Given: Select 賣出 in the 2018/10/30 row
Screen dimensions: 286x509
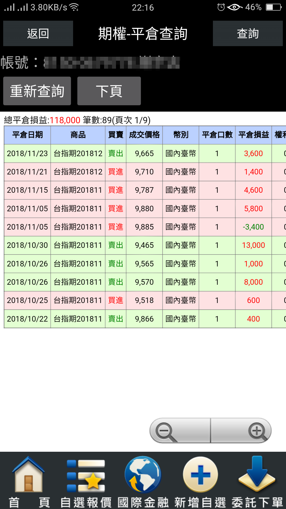Looking at the screenshot, I should (116, 245).
